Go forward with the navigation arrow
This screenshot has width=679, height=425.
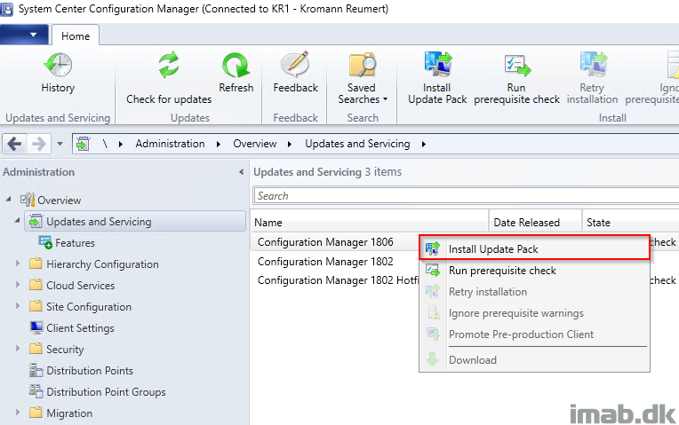pyautogui.click(x=38, y=144)
